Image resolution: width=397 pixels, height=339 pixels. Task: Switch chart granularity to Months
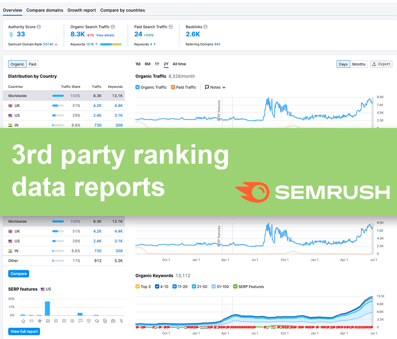pos(359,64)
